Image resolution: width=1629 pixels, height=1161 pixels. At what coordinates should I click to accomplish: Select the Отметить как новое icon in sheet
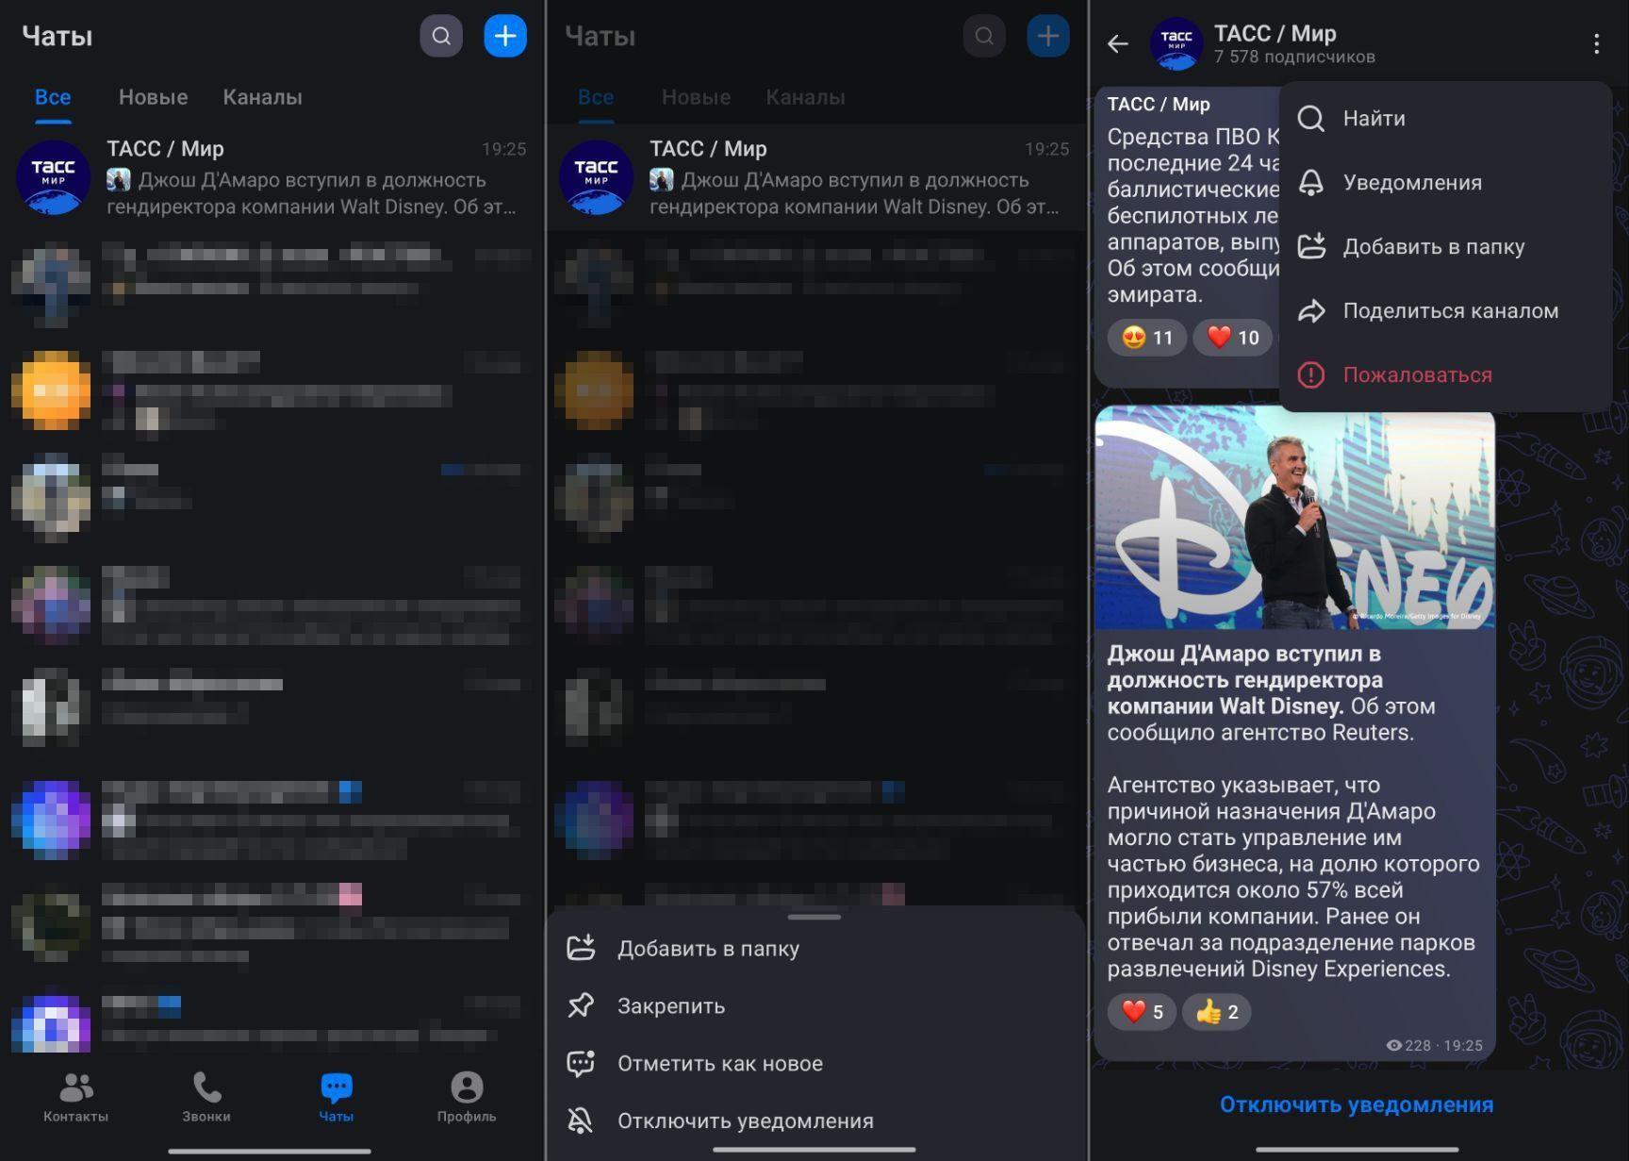(581, 1063)
